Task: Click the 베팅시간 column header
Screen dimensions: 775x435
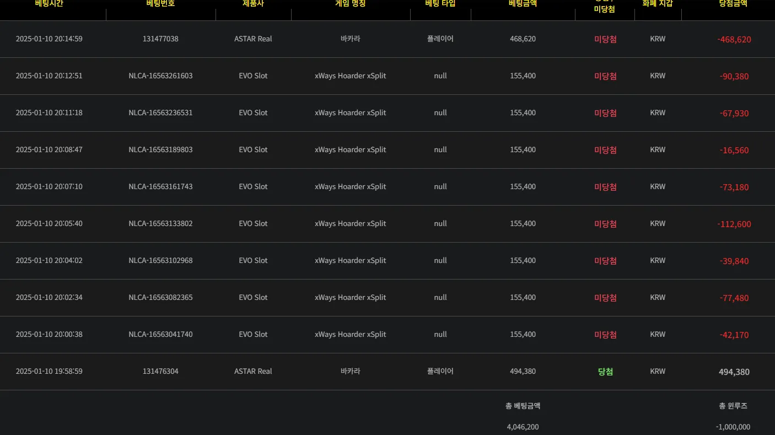Action: click(x=49, y=3)
